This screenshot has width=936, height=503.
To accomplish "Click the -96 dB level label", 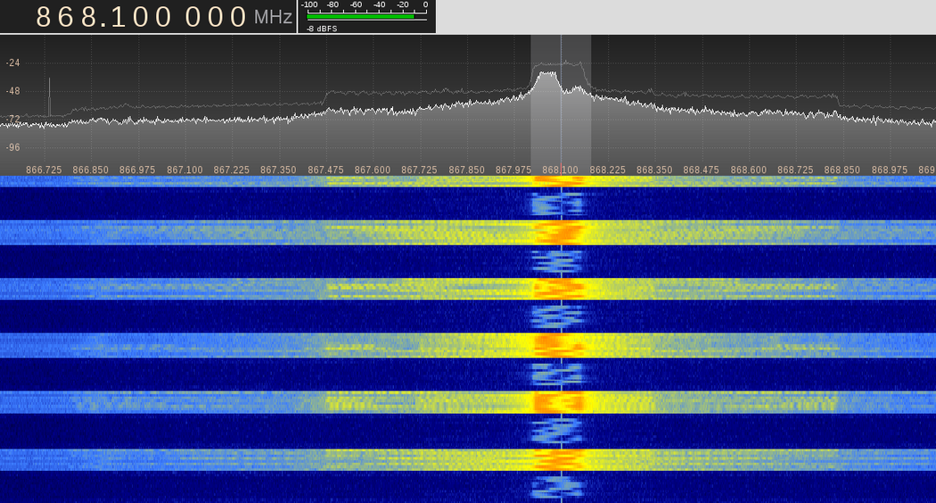I will (13, 147).
